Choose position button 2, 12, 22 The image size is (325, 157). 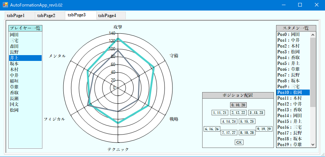click(x=238, y=113)
